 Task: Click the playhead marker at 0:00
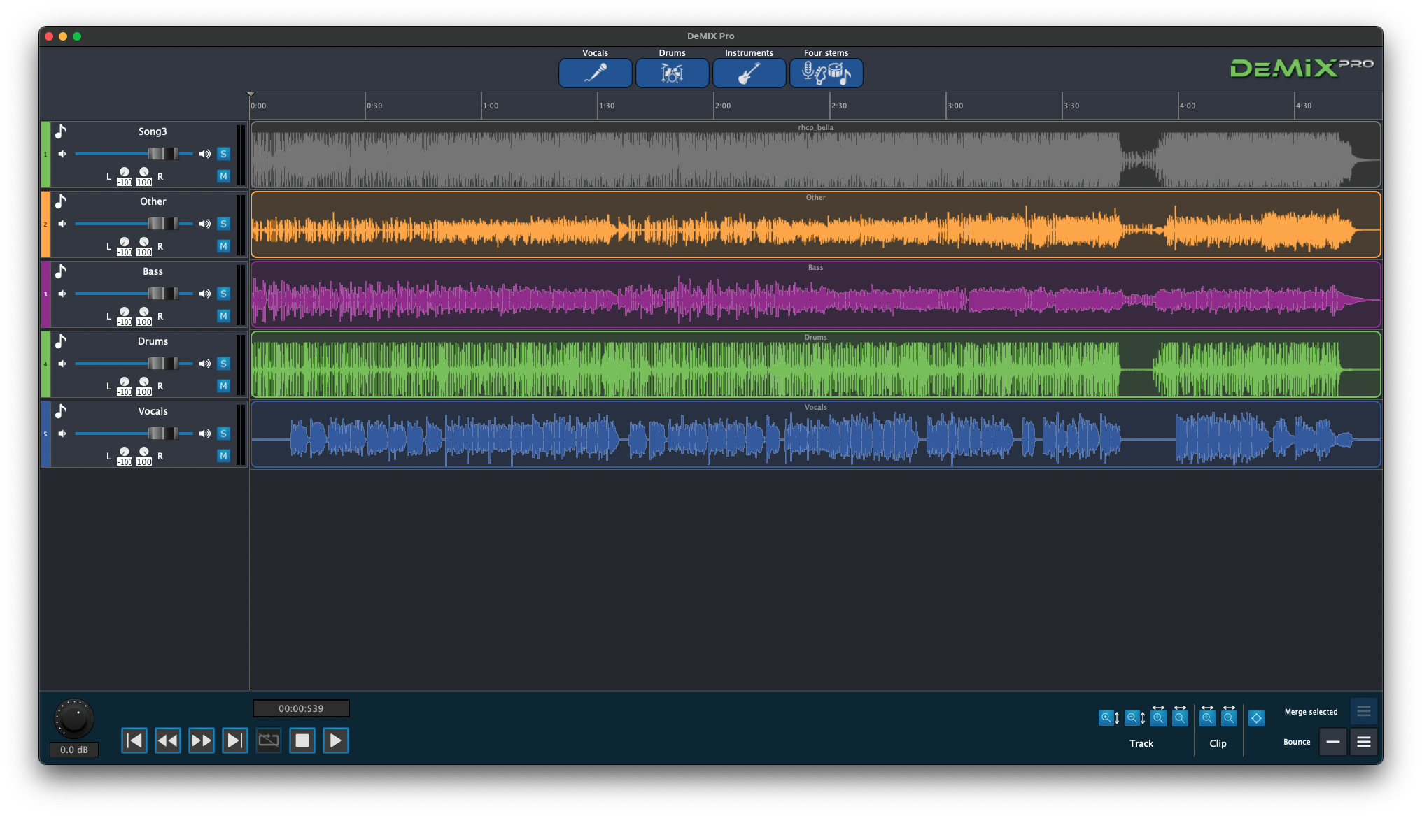pyautogui.click(x=251, y=94)
